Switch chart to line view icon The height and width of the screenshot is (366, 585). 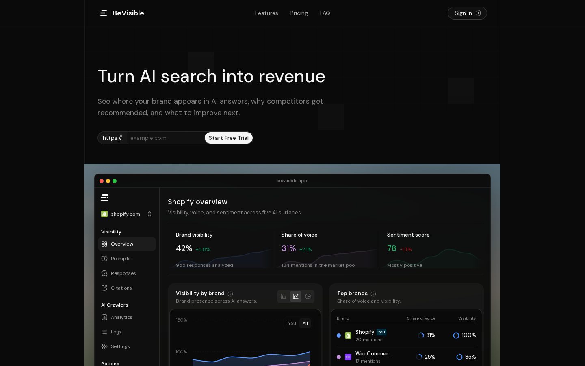tap(296, 296)
